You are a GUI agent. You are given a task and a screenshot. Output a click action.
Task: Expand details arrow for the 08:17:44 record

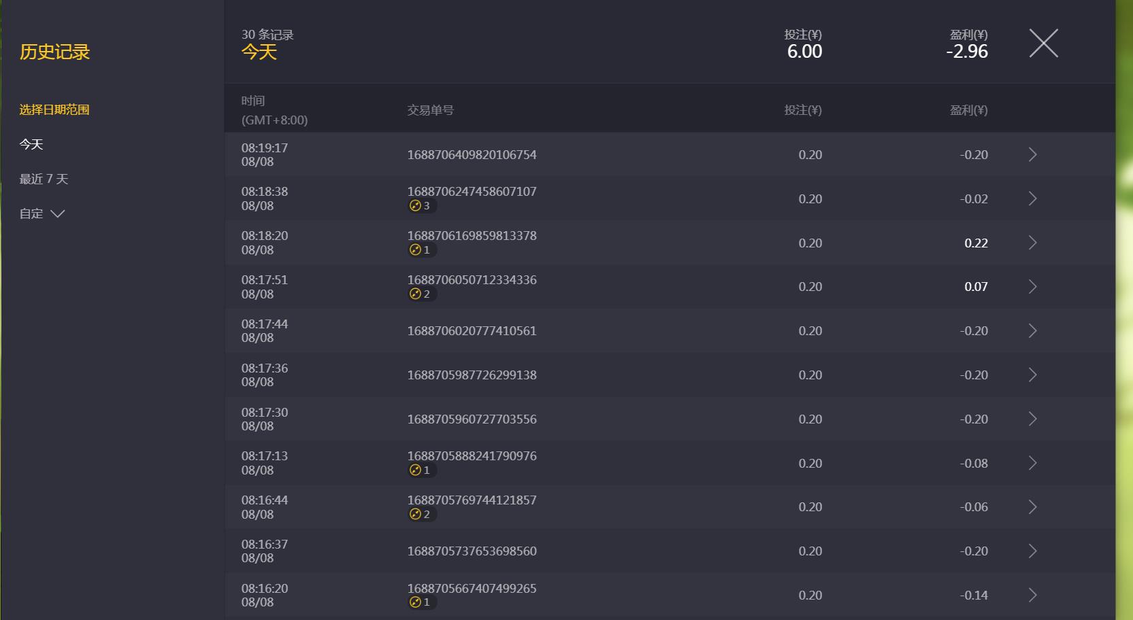[1032, 330]
